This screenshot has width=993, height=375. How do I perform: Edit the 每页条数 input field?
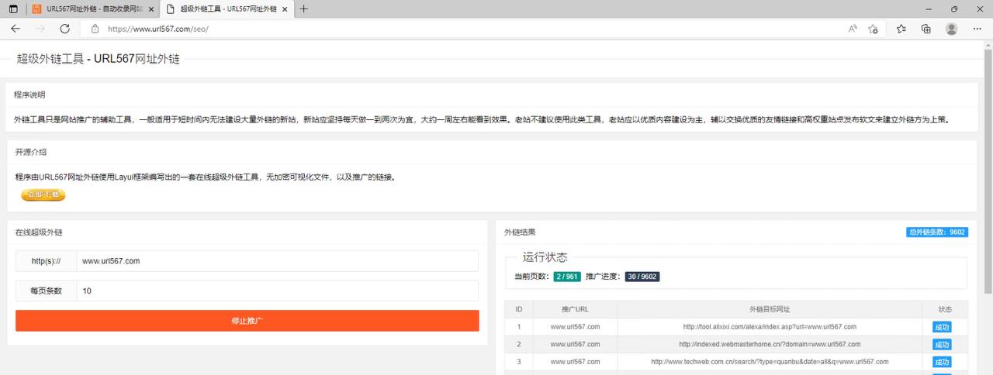click(277, 291)
